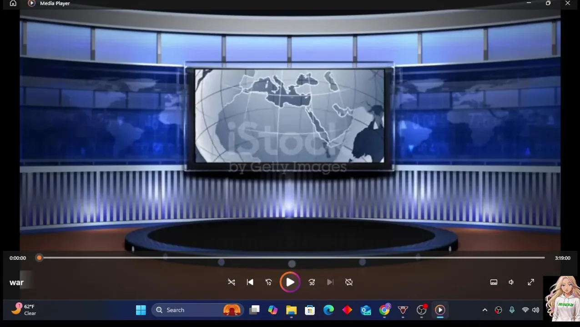Click the elapsed time 0:00:00
Screen dimensions: 580x327
click(x=18, y=258)
